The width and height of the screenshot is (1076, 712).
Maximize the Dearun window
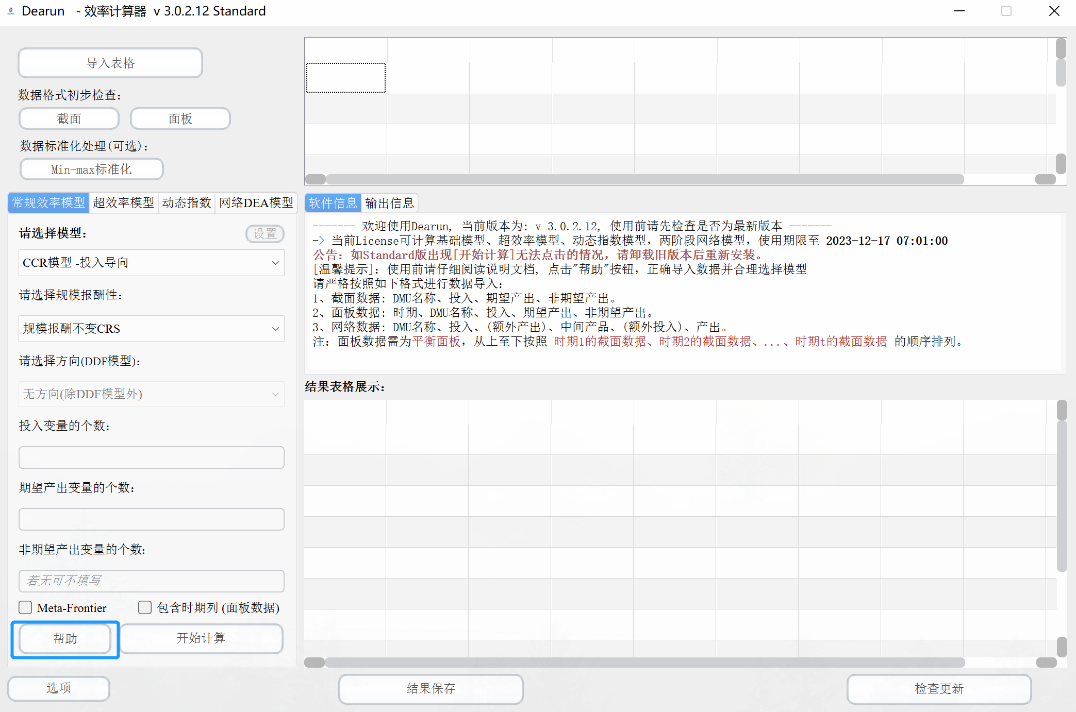[x=1006, y=11]
